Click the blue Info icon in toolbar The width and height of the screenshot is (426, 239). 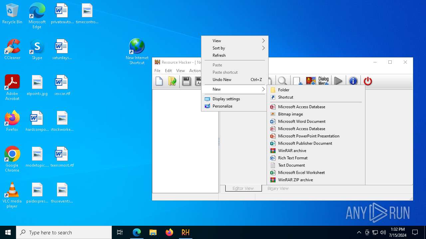353,81
